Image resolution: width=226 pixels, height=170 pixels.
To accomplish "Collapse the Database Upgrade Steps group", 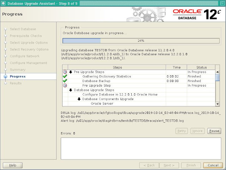I will [x=71, y=90].
